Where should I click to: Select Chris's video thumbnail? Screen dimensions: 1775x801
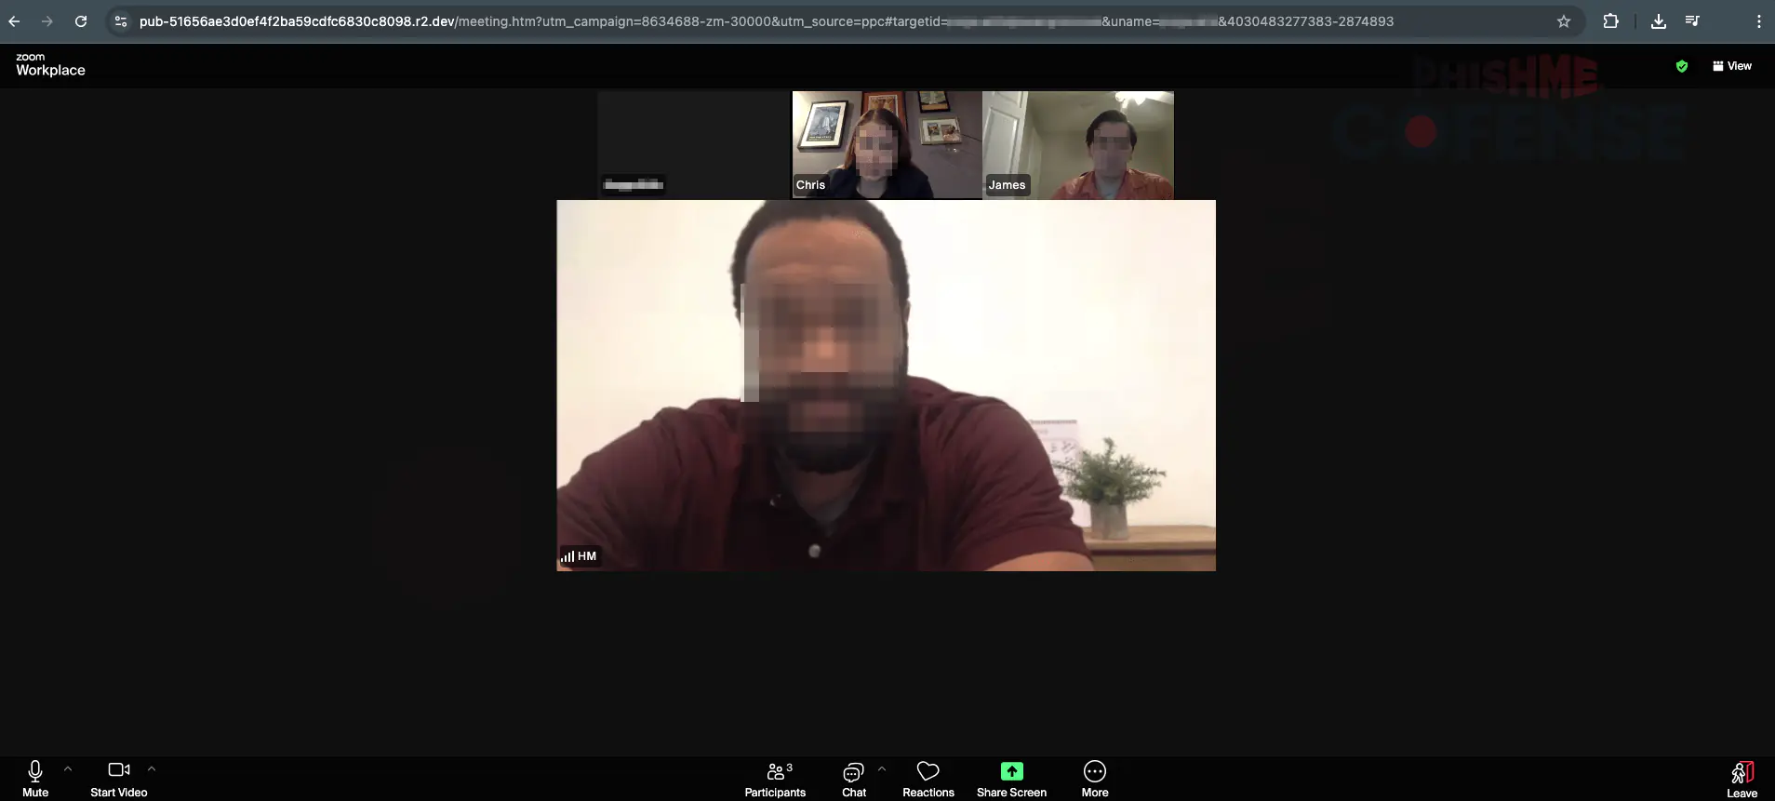pos(887,144)
